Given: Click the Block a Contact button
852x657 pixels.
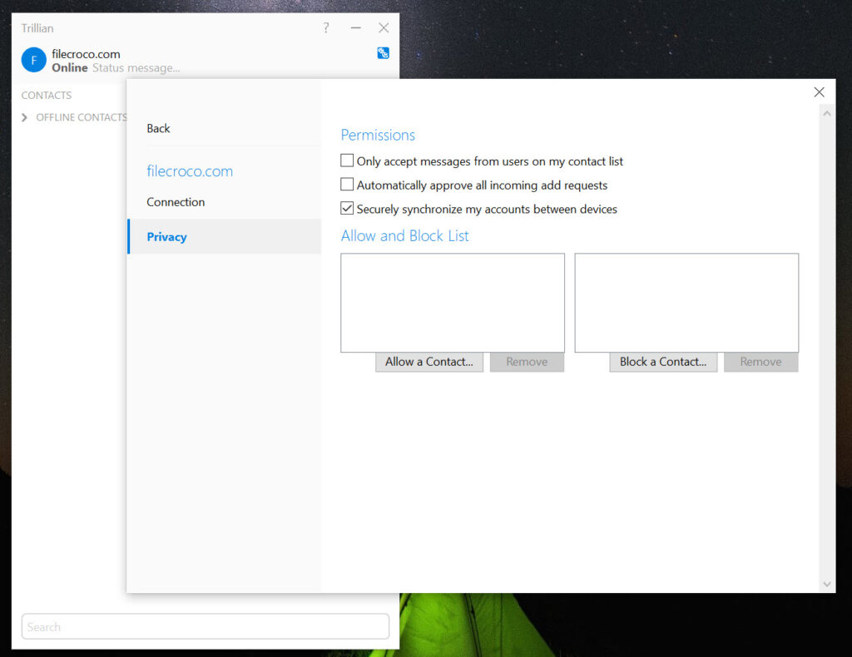Looking at the screenshot, I should pyautogui.click(x=662, y=362).
